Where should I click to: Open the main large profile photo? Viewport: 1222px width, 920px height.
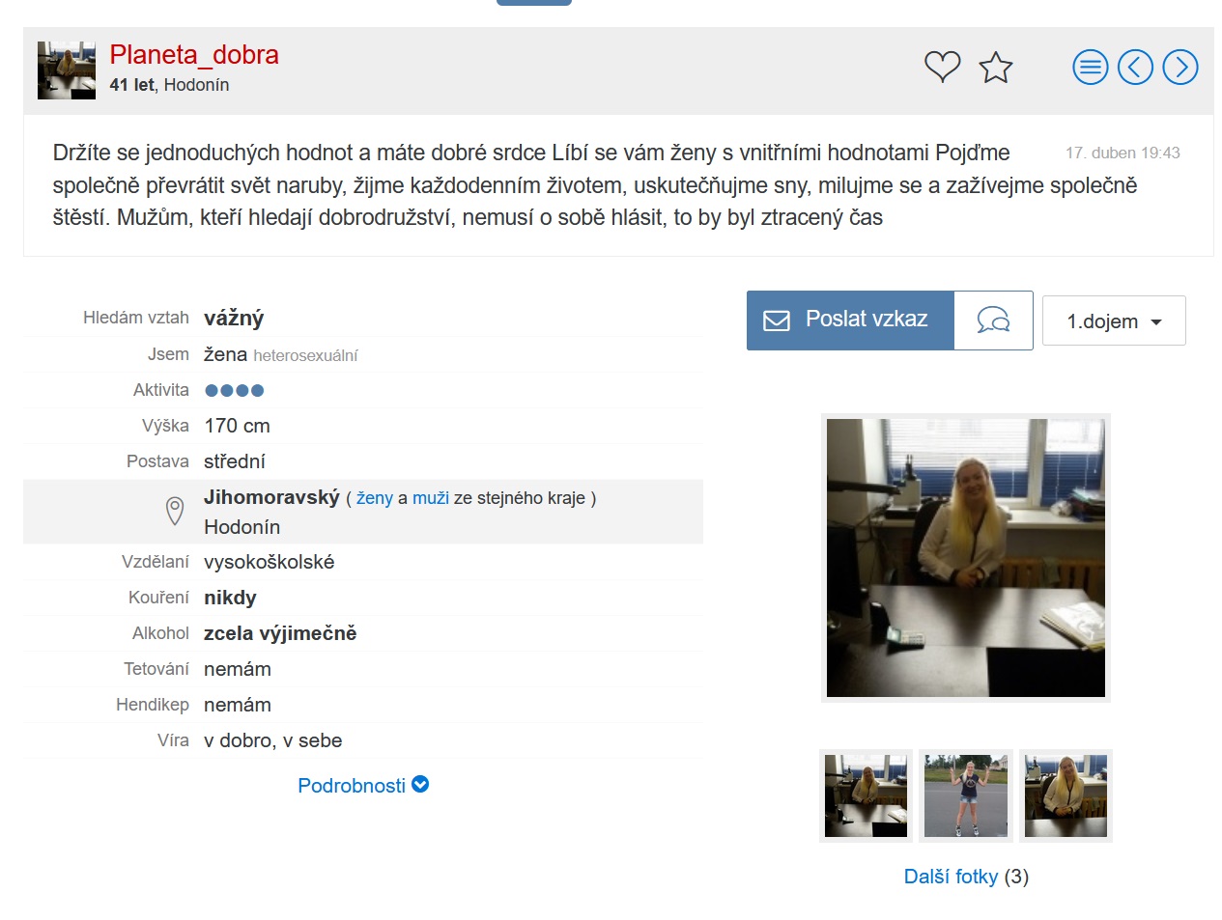966,558
